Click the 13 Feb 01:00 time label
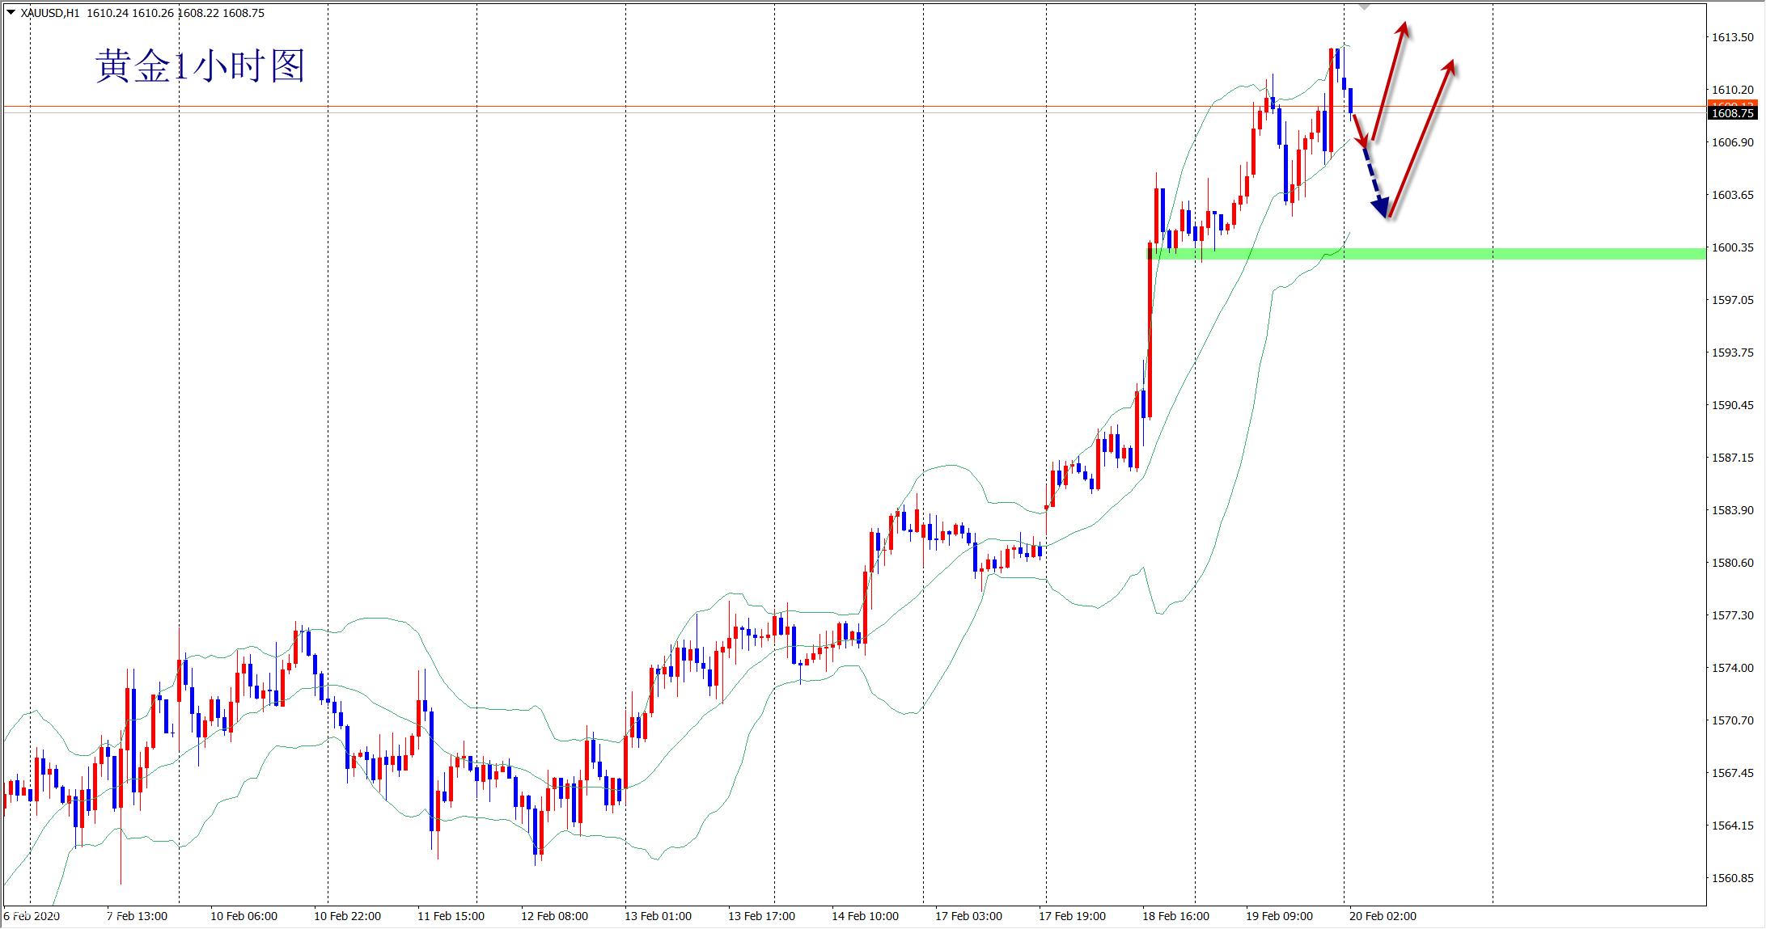 tap(658, 916)
